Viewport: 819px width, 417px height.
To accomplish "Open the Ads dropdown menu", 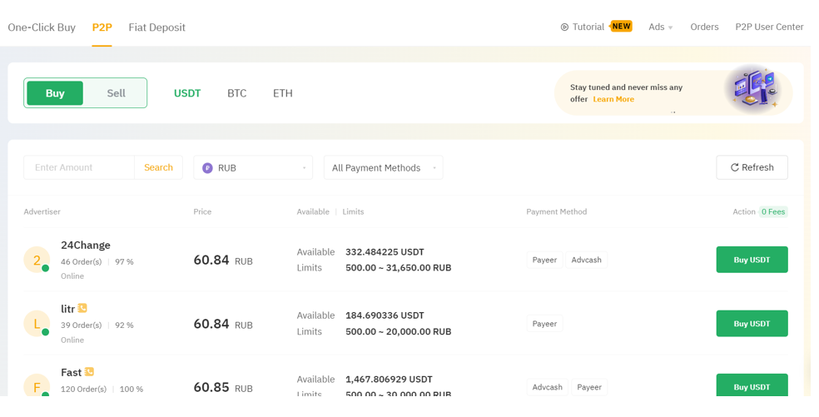I will click(x=661, y=27).
